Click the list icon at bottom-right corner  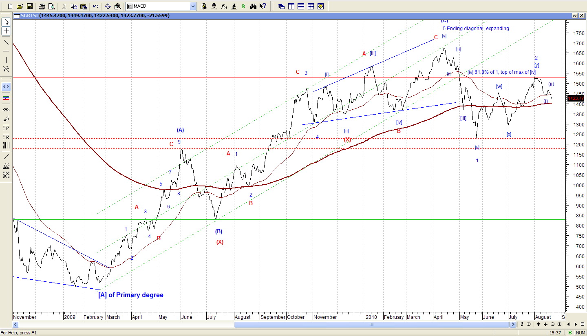pyautogui.click(x=583, y=324)
